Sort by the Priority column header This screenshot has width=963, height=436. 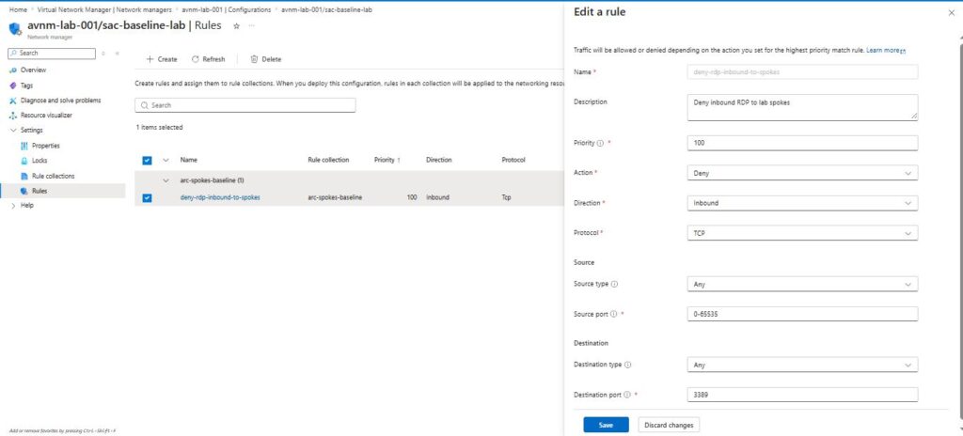tap(387, 160)
